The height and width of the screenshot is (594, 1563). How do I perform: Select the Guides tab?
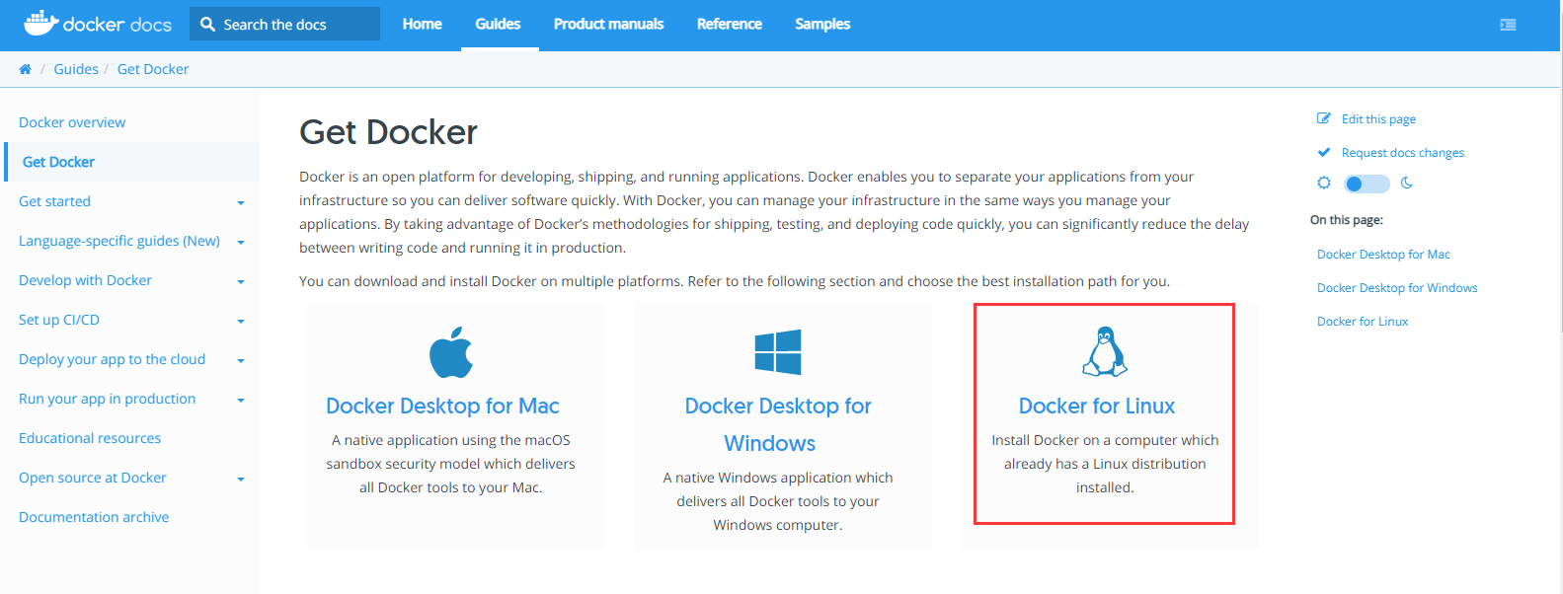(498, 24)
